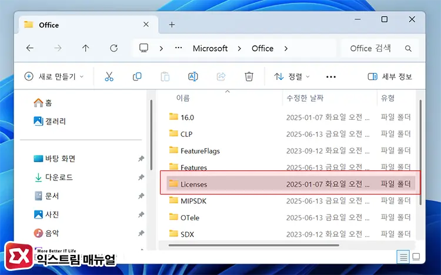This screenshot has height=275, width=441.
Task: Click the This PC monitor icon in address bar
Action: click(x=143, y=48)
